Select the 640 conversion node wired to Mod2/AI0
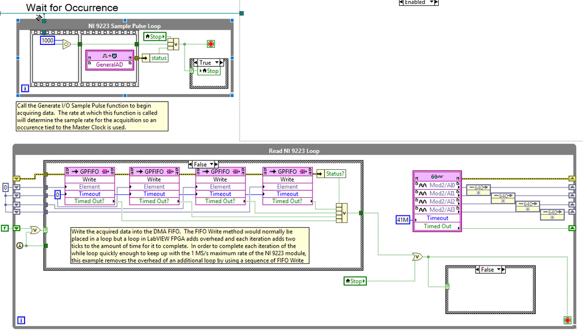The image size is (583, 331). point(478,190)
